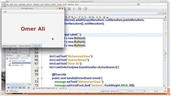Click the Debug Project toolbar icon

[80, 9]
